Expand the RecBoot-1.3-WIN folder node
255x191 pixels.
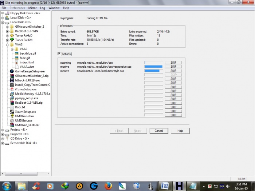pyautogui.click(x=7, y=31)
